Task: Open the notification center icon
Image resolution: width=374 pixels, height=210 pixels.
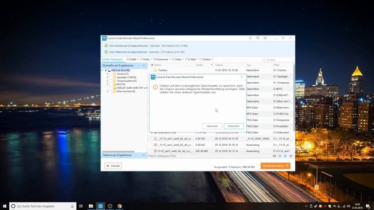Action: click(368, 206)
